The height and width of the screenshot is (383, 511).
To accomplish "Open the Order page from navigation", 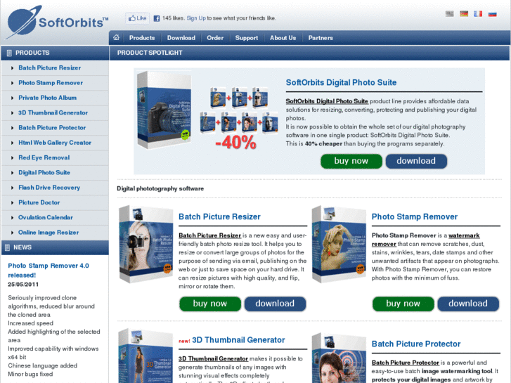I will (215, 38).
